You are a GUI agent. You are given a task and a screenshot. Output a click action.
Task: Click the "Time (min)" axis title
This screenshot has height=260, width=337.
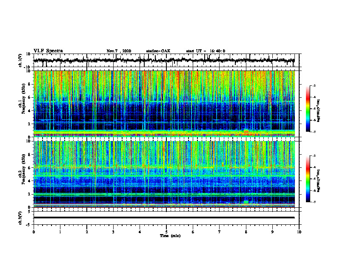(170, 236)
